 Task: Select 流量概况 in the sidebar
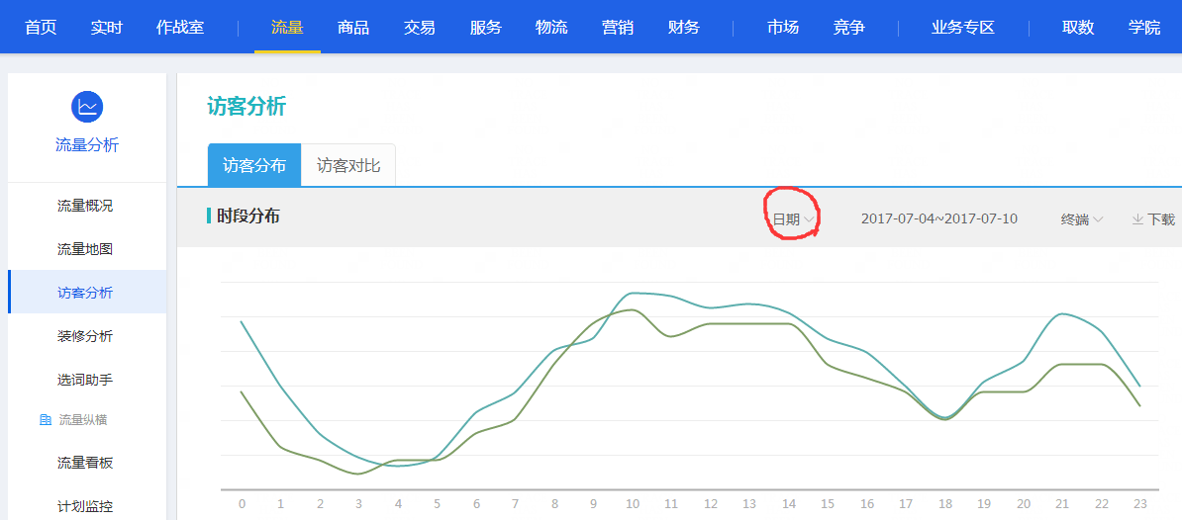85,206
